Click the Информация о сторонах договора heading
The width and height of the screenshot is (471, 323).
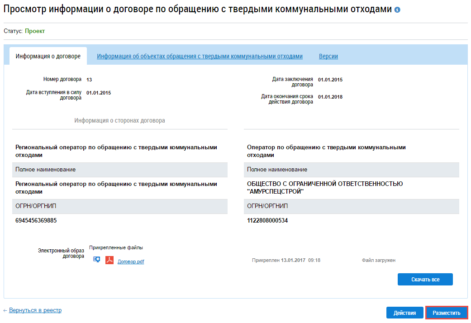tap(119, 121)
